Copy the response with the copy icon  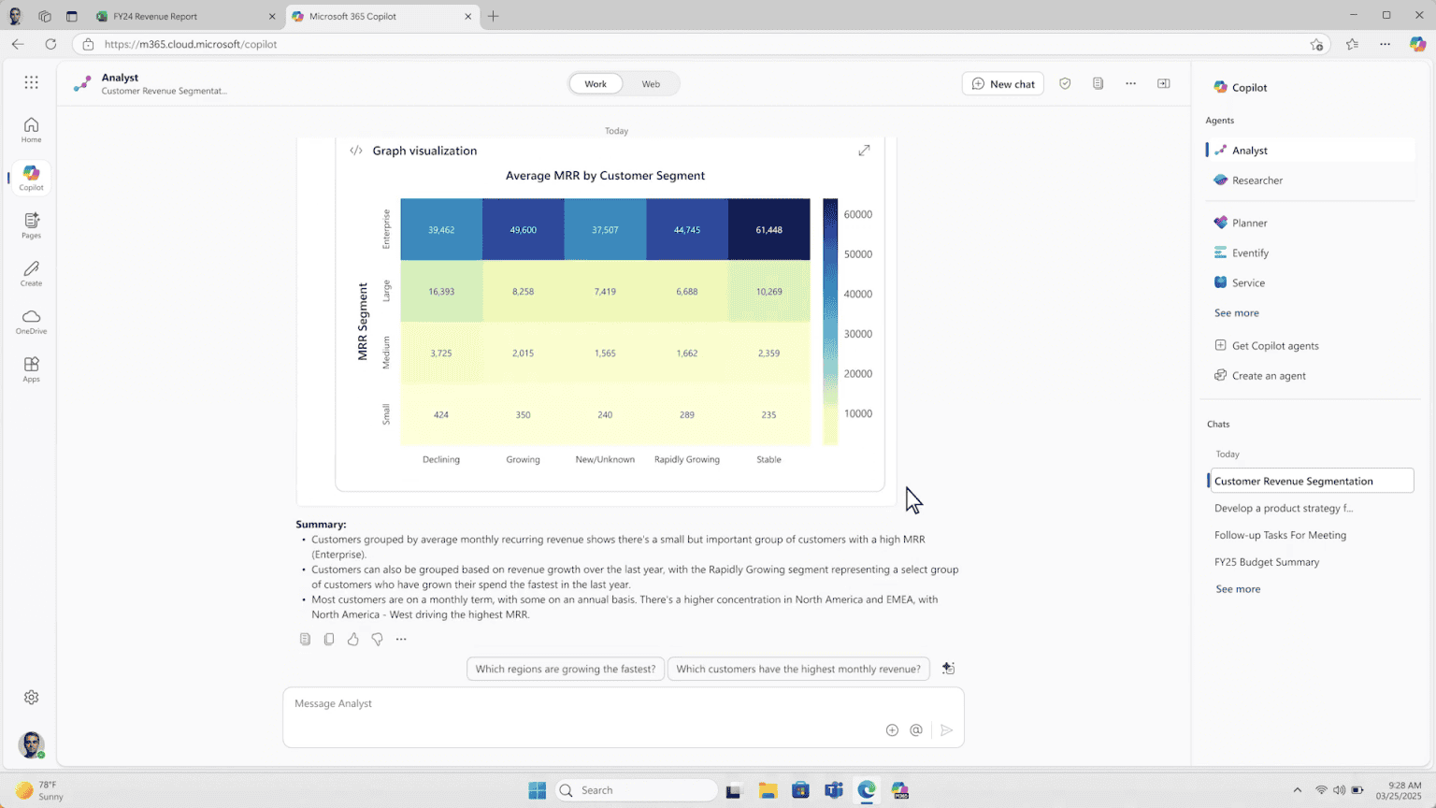(329, 640)
